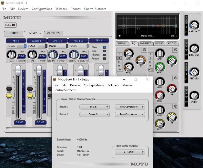Screen dimensions: 203x168
Task: Click the orange EQ band power button
Action: tap(144, 50)
